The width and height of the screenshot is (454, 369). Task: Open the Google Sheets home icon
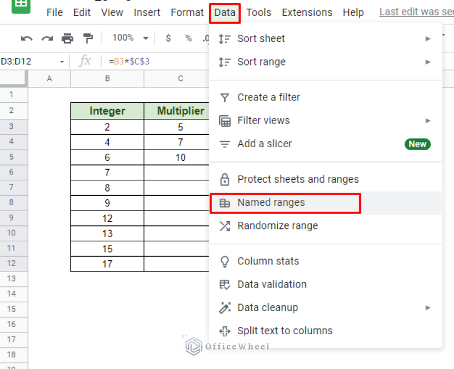pyautogui.click(x=21, y=5)
